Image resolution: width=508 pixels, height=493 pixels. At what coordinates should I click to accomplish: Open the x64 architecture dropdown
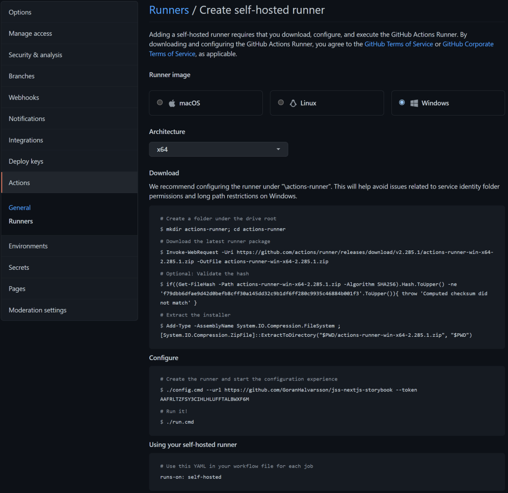[x=218, y=149]
